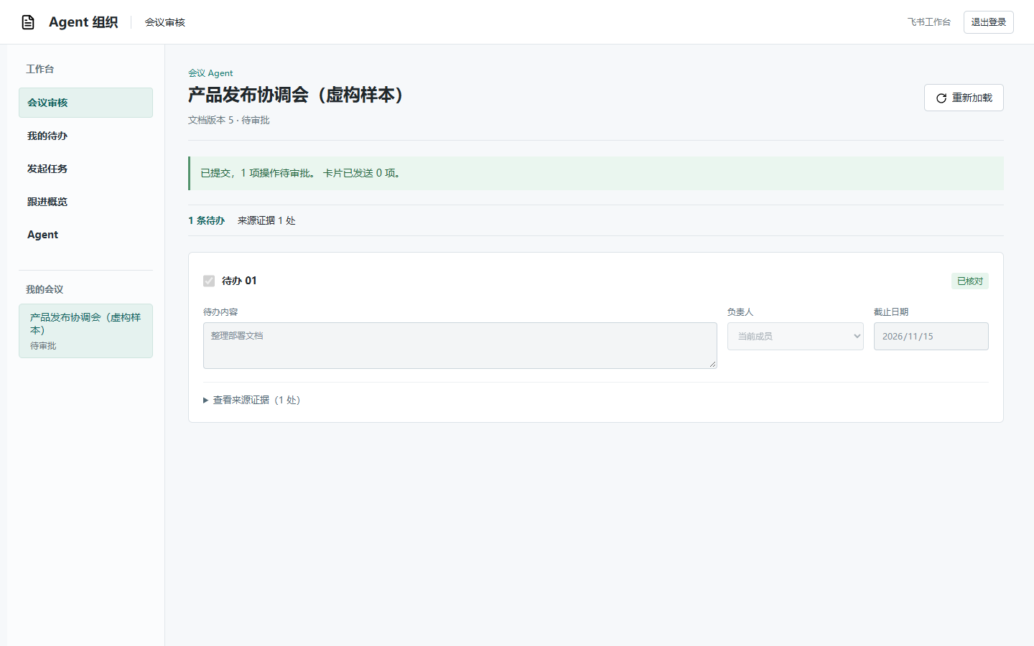Viewport: 1034px width, 646px height.
Task: Click the 重新加载 button label
Action: [x=972, y=98]
